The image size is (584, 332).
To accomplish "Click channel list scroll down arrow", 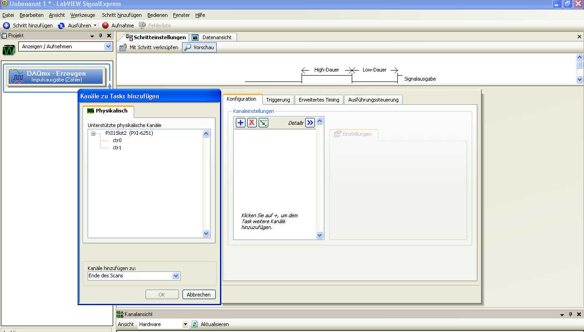I will click(320, 235).
